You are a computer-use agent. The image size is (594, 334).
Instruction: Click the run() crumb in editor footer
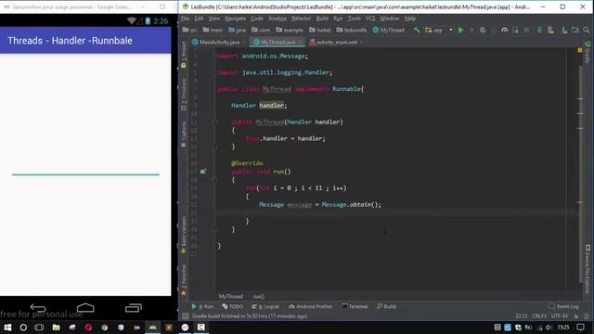point(258,297)
